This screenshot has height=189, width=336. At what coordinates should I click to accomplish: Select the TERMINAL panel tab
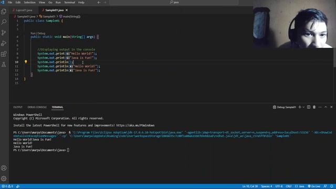click(57, 107)
